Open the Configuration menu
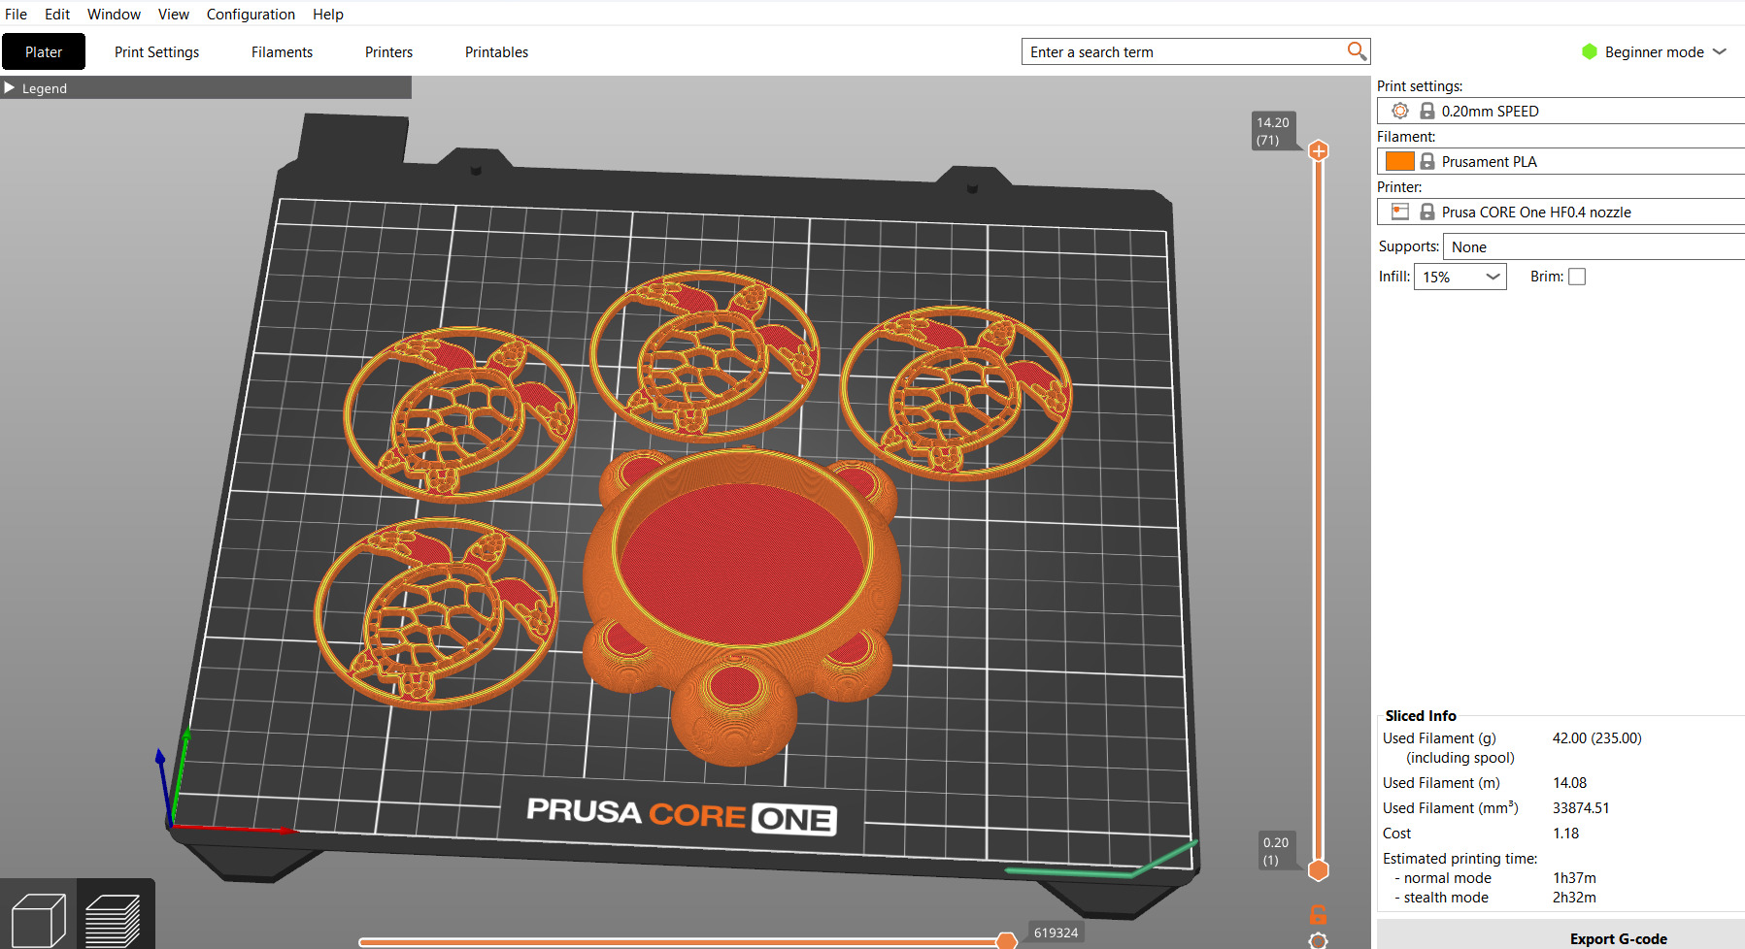Viewport: 1745px width, 949px height. click(x=251, y=14)
